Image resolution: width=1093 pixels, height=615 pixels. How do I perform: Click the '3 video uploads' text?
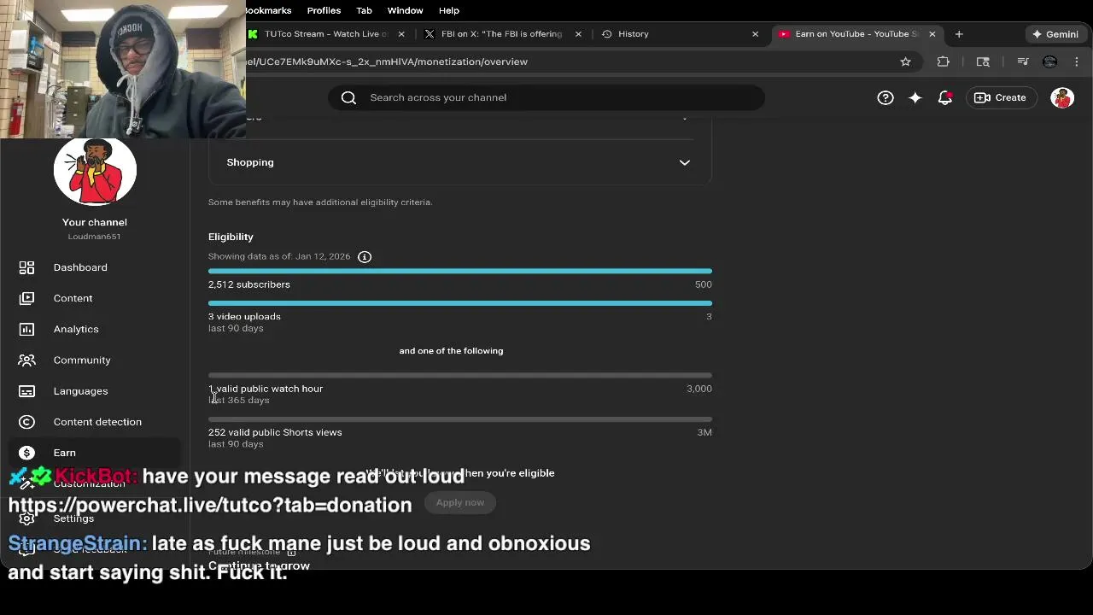pyautogui.click(x=244, y=316)
